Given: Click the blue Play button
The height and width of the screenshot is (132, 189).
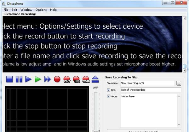Looking at the screenshot, I should point(28,79).
